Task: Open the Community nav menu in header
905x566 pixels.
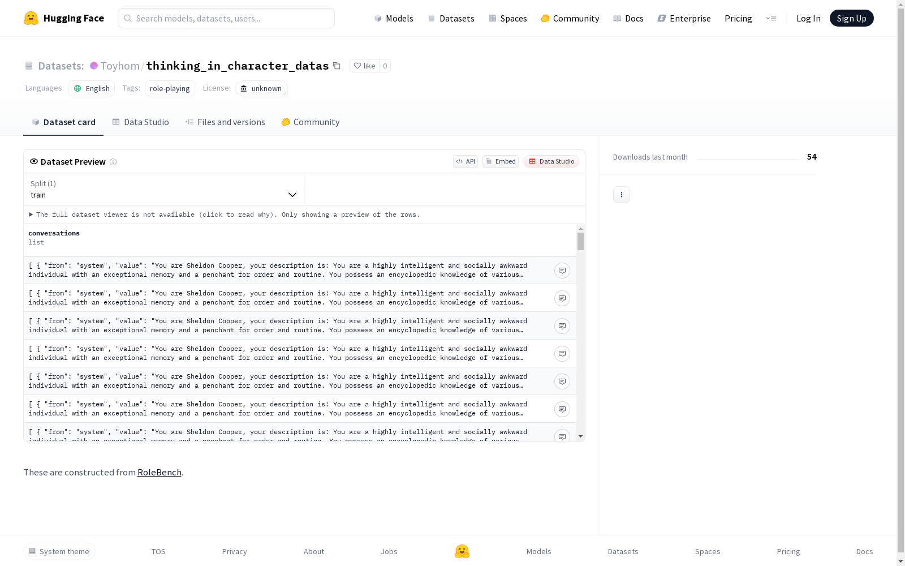Action: point(570,18)
